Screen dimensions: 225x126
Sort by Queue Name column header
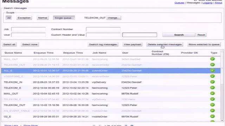(13, 53)
